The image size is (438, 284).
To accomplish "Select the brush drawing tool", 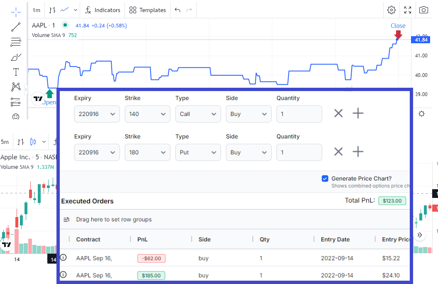I will 16,57.
